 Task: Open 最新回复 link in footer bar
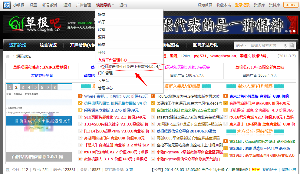point(289,169)
